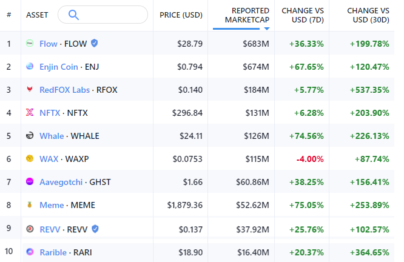
Task: Open the REVV asset link
Action: tap(50, 229)
